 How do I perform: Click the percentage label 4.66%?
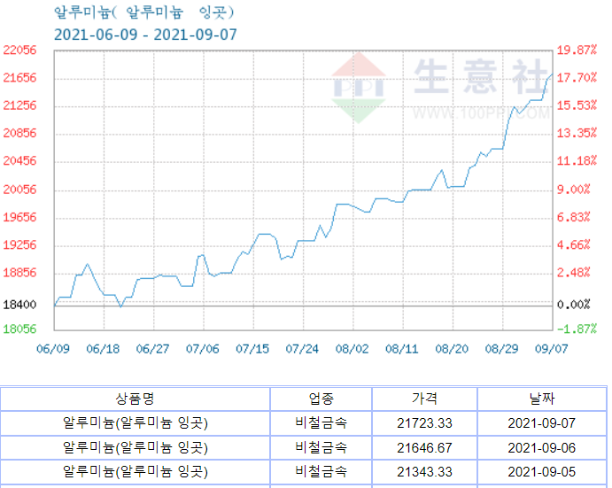pos(573,245)
